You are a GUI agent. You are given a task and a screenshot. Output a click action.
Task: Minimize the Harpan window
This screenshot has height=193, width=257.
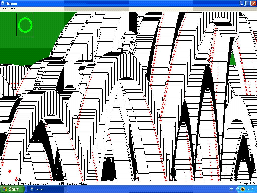(x=242, y=3)
